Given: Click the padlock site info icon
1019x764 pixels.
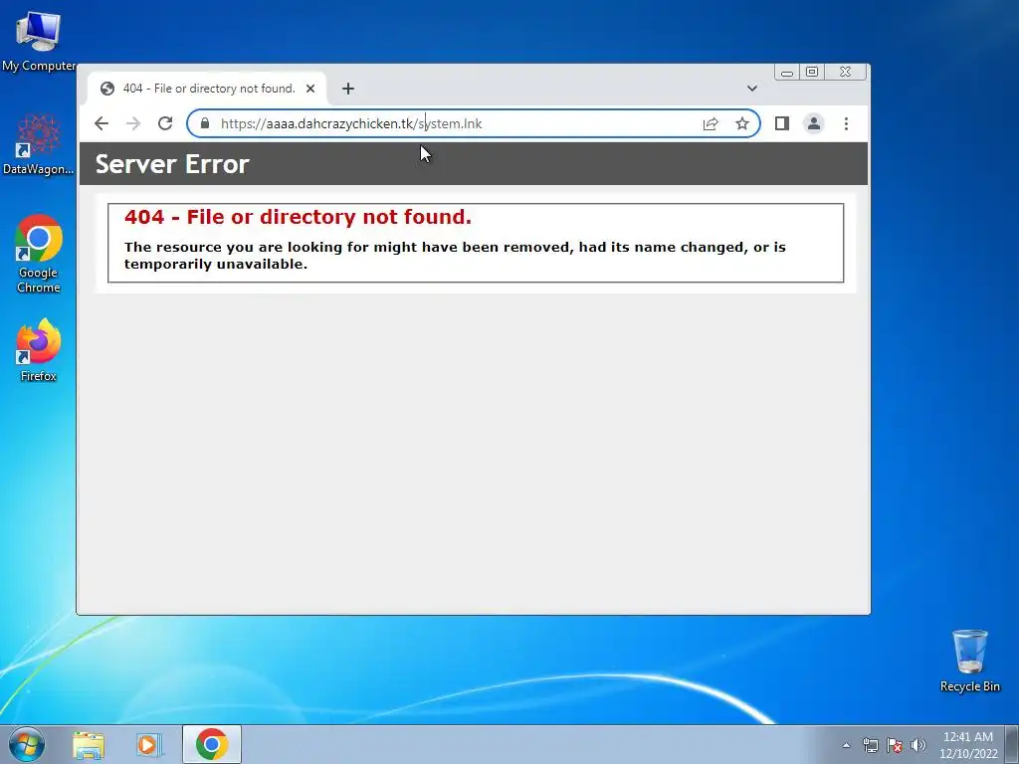Looking at the screenshot, I should 205,123.
